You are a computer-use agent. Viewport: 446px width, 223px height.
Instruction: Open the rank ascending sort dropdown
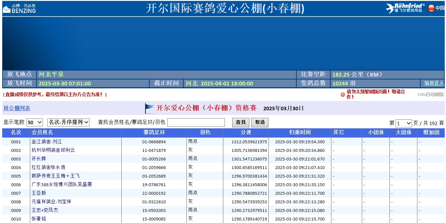click(68, 122)
